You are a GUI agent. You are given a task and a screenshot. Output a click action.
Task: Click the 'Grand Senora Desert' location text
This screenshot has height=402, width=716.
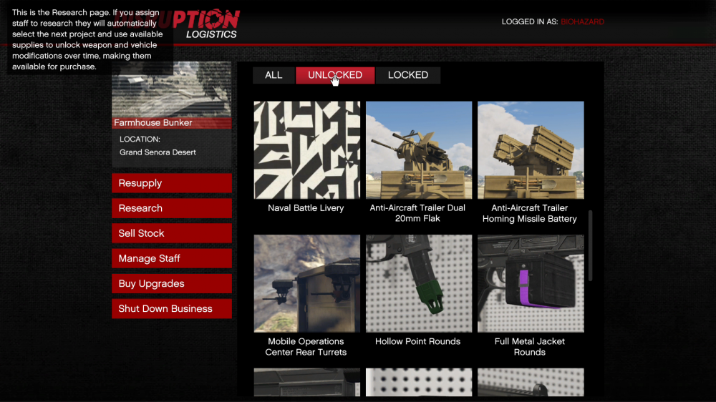pyautogui.click(x=158, y=152)
